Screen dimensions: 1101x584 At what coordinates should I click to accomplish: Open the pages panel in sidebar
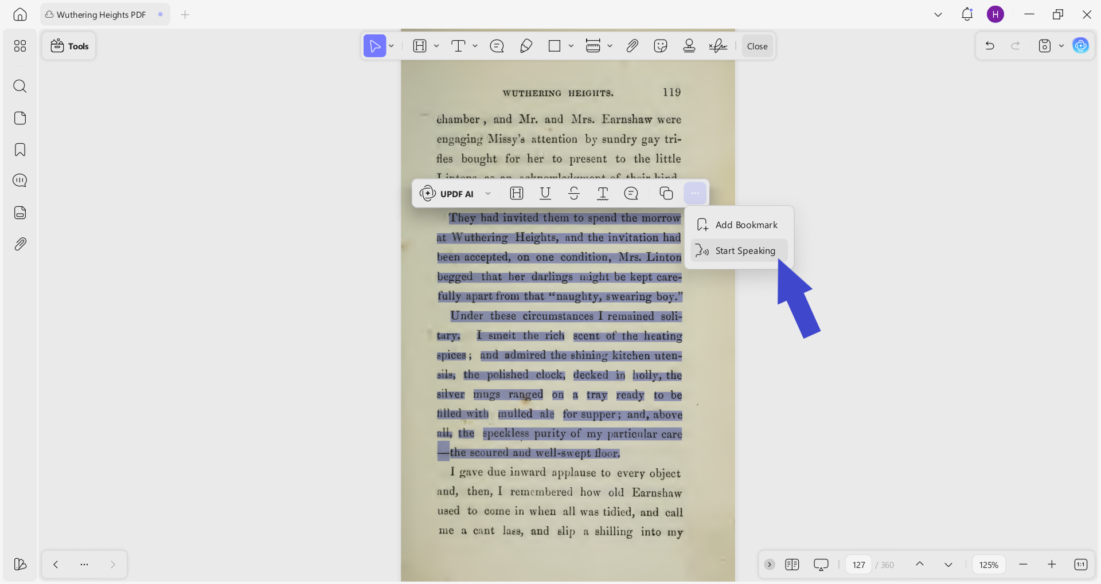tap(20, 118)
